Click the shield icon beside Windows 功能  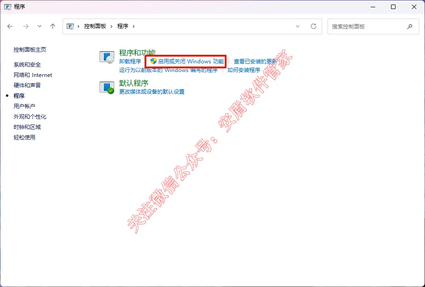(154, 61)
